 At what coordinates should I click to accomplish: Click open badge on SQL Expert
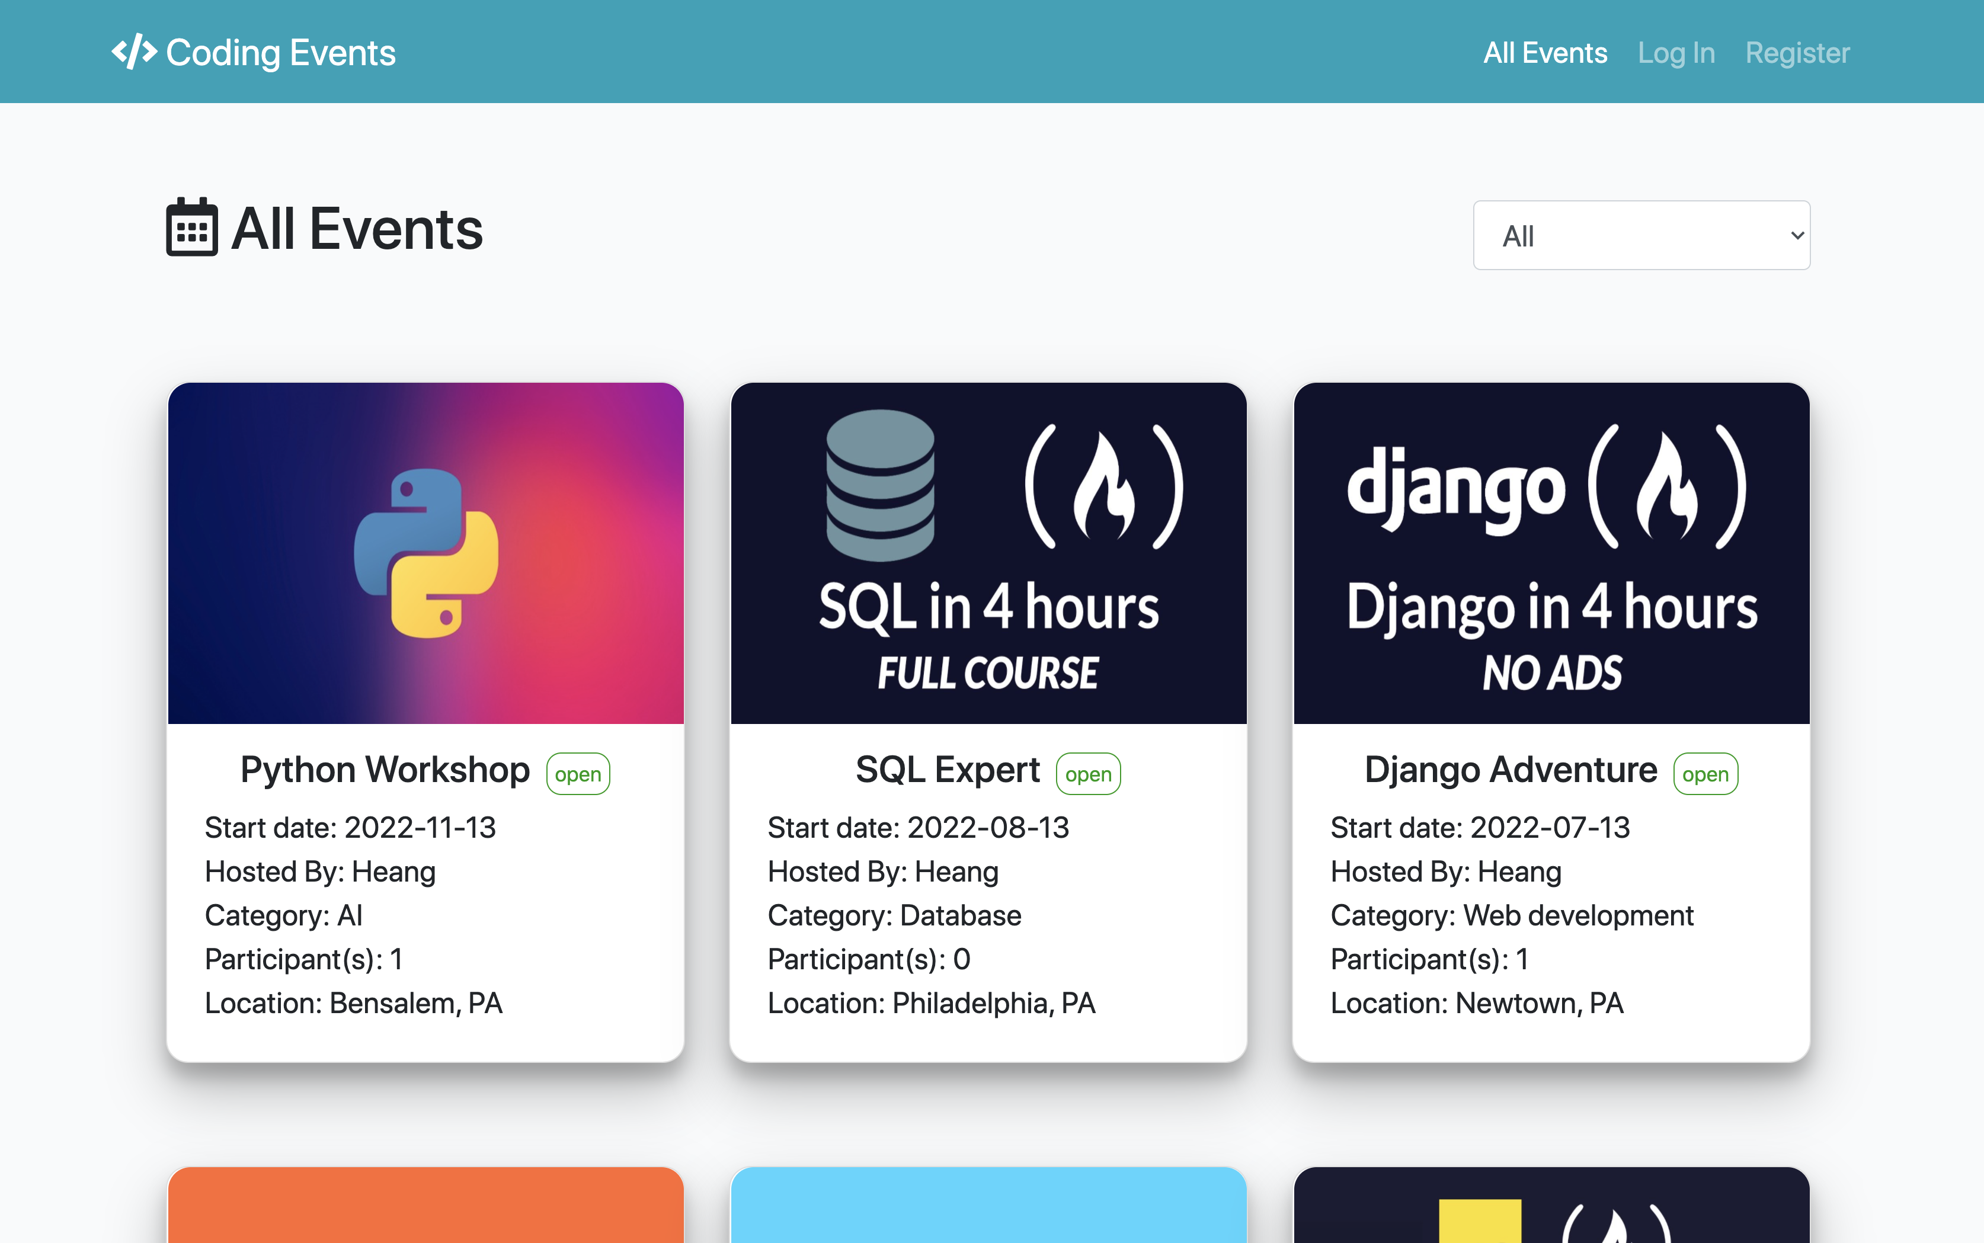point(1088,774)
